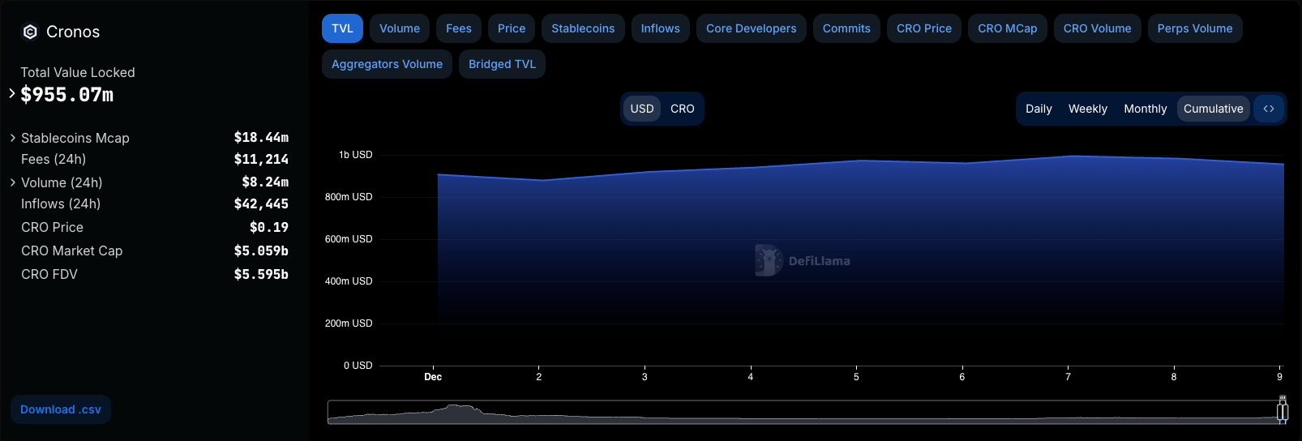1302x441 pixels.
Task: Click the embed code icon button
Action: (1269, 109)
